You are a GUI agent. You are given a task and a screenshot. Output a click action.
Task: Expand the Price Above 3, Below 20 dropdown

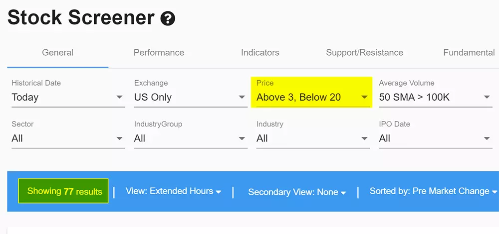(x=313, y=97)
